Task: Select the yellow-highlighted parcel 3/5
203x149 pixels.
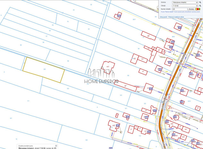Action: [43, 70]
